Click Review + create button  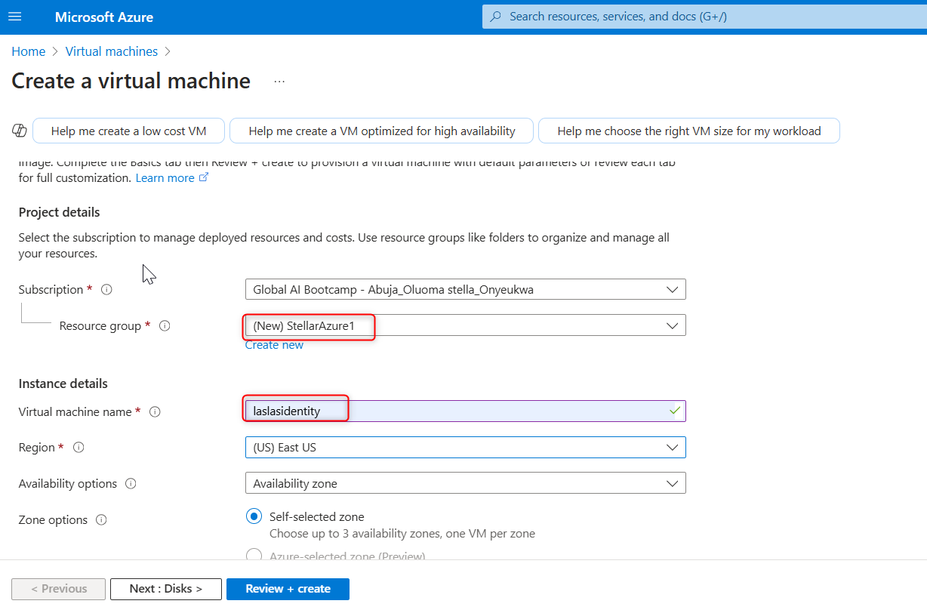tap(288, 589)
